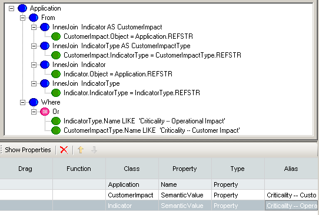Click green icon of CustomerImpact.IndicatorType condition
The height and width of the screenshot is (215, 319).
56,55
